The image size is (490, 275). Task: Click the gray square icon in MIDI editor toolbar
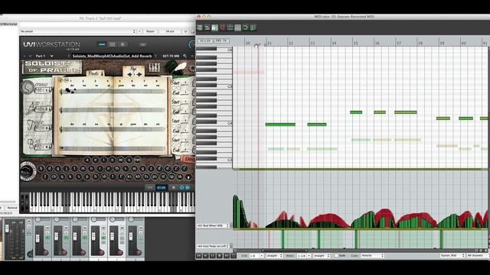(x=238, y=27)
